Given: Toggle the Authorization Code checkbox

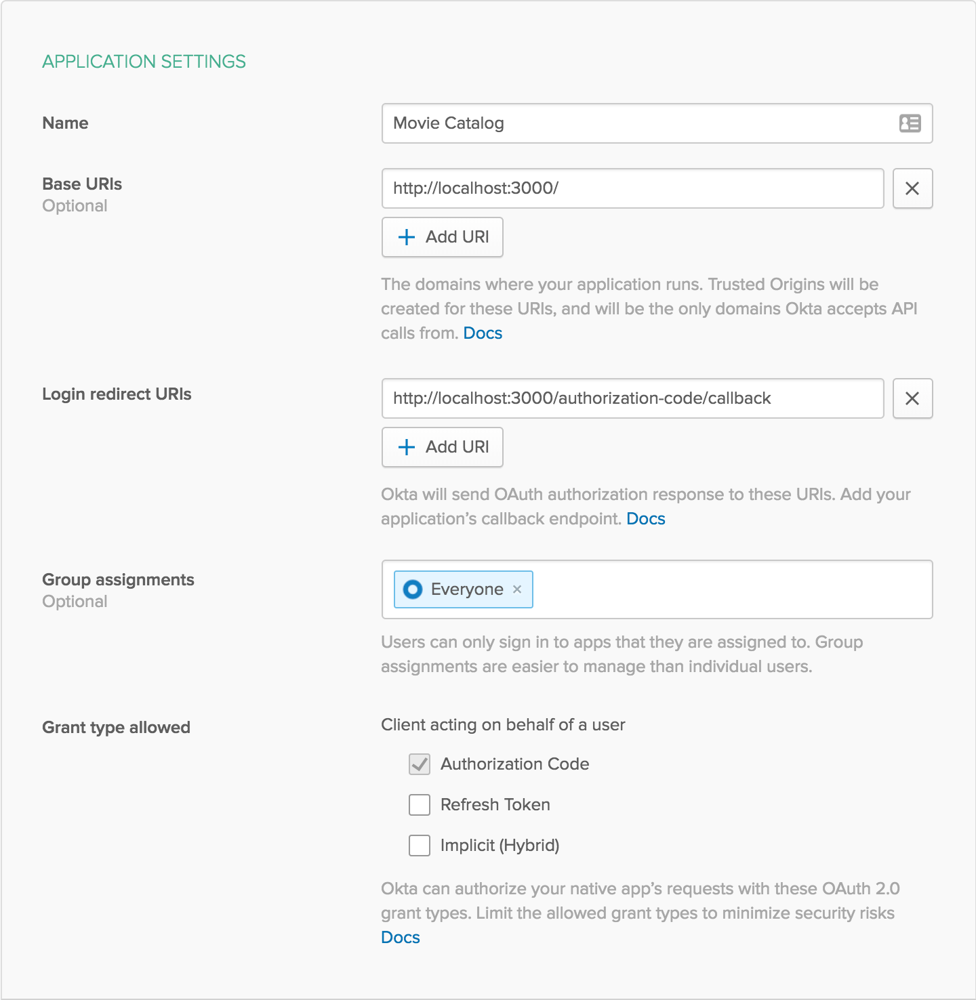Looking at the screenshot, I should (420, 764).
